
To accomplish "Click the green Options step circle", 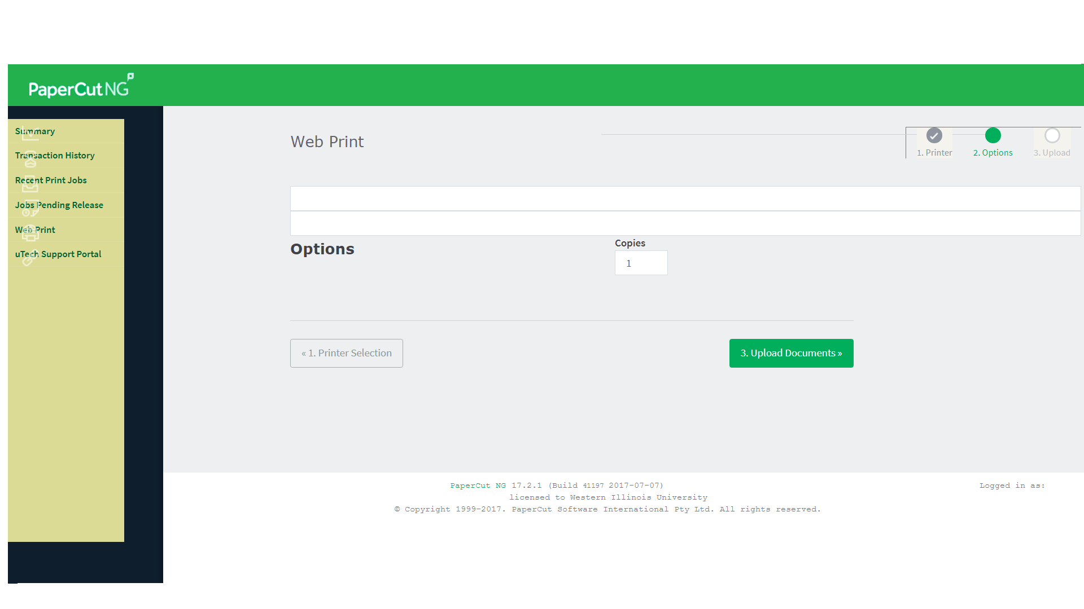I will [x=993, y=135].
